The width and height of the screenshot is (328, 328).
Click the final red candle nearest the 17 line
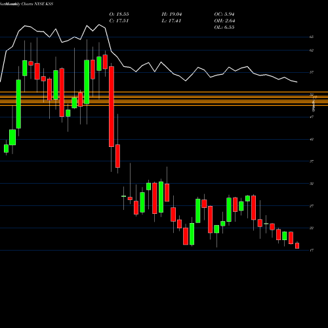click(297, 245)
